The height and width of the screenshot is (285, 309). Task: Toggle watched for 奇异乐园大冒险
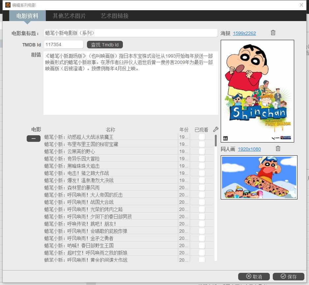pyautogui.click(x=202, y=159)
